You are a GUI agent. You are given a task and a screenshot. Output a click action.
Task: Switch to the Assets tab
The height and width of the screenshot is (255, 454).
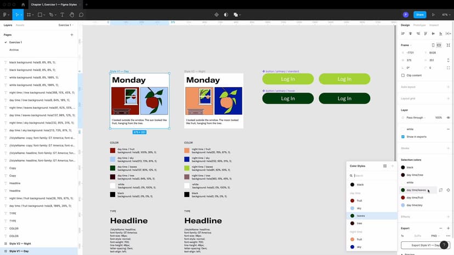(20, 25)
